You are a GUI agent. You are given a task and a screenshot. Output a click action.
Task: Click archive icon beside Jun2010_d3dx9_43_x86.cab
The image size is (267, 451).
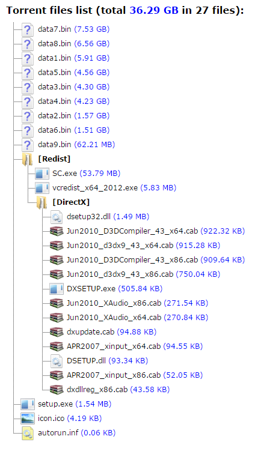[x=57, y=274]
